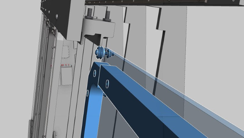Pick the lower hole in light-blue plate
The width and height of the screenshot is (244, 138).
[88, 93]
